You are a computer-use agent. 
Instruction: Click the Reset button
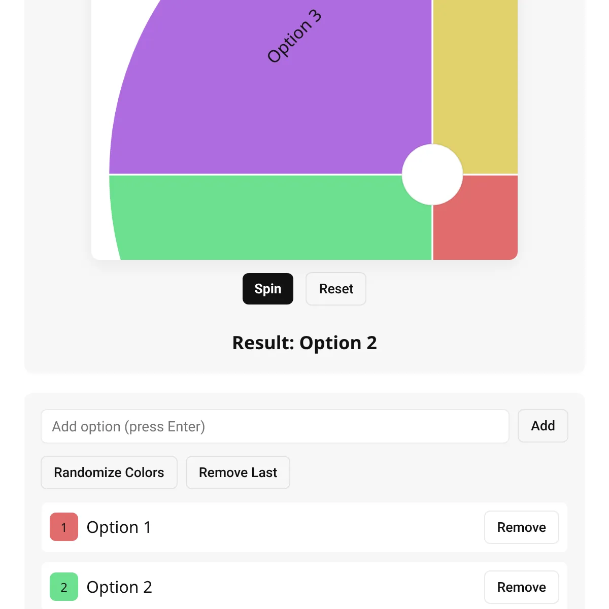pos(336,289)
